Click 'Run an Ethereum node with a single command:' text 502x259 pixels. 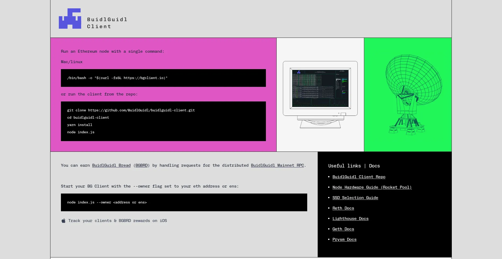[112, 51]
